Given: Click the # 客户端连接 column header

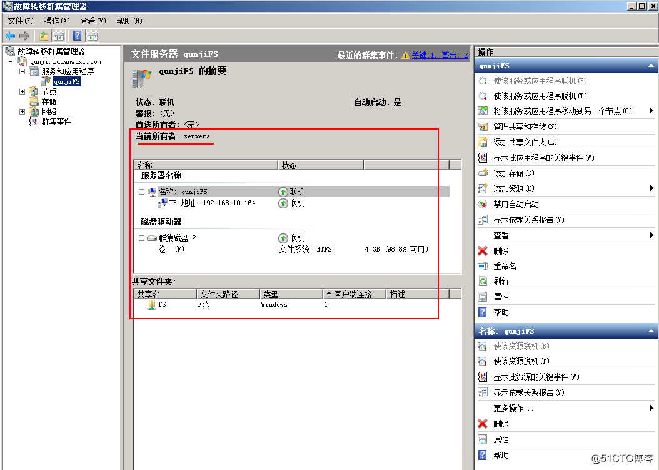Looking at the screenshot, I should coord(355,294).
